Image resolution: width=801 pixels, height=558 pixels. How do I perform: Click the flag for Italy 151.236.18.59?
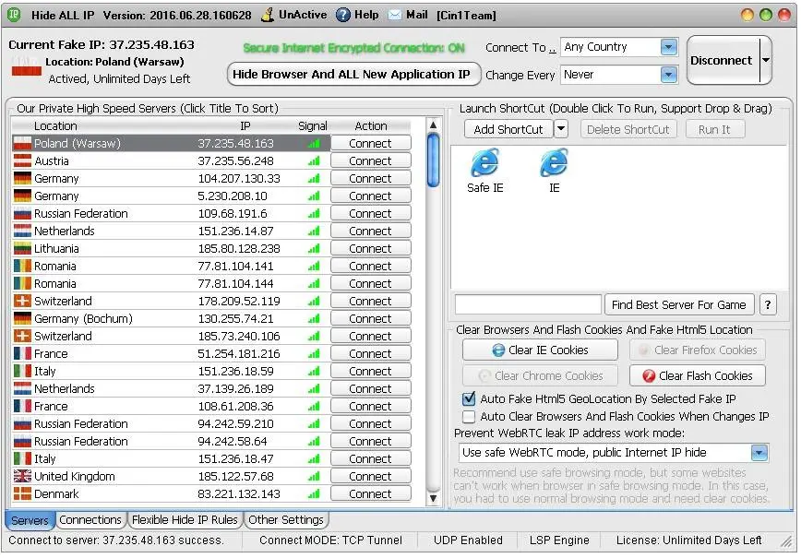click(22, 371)
